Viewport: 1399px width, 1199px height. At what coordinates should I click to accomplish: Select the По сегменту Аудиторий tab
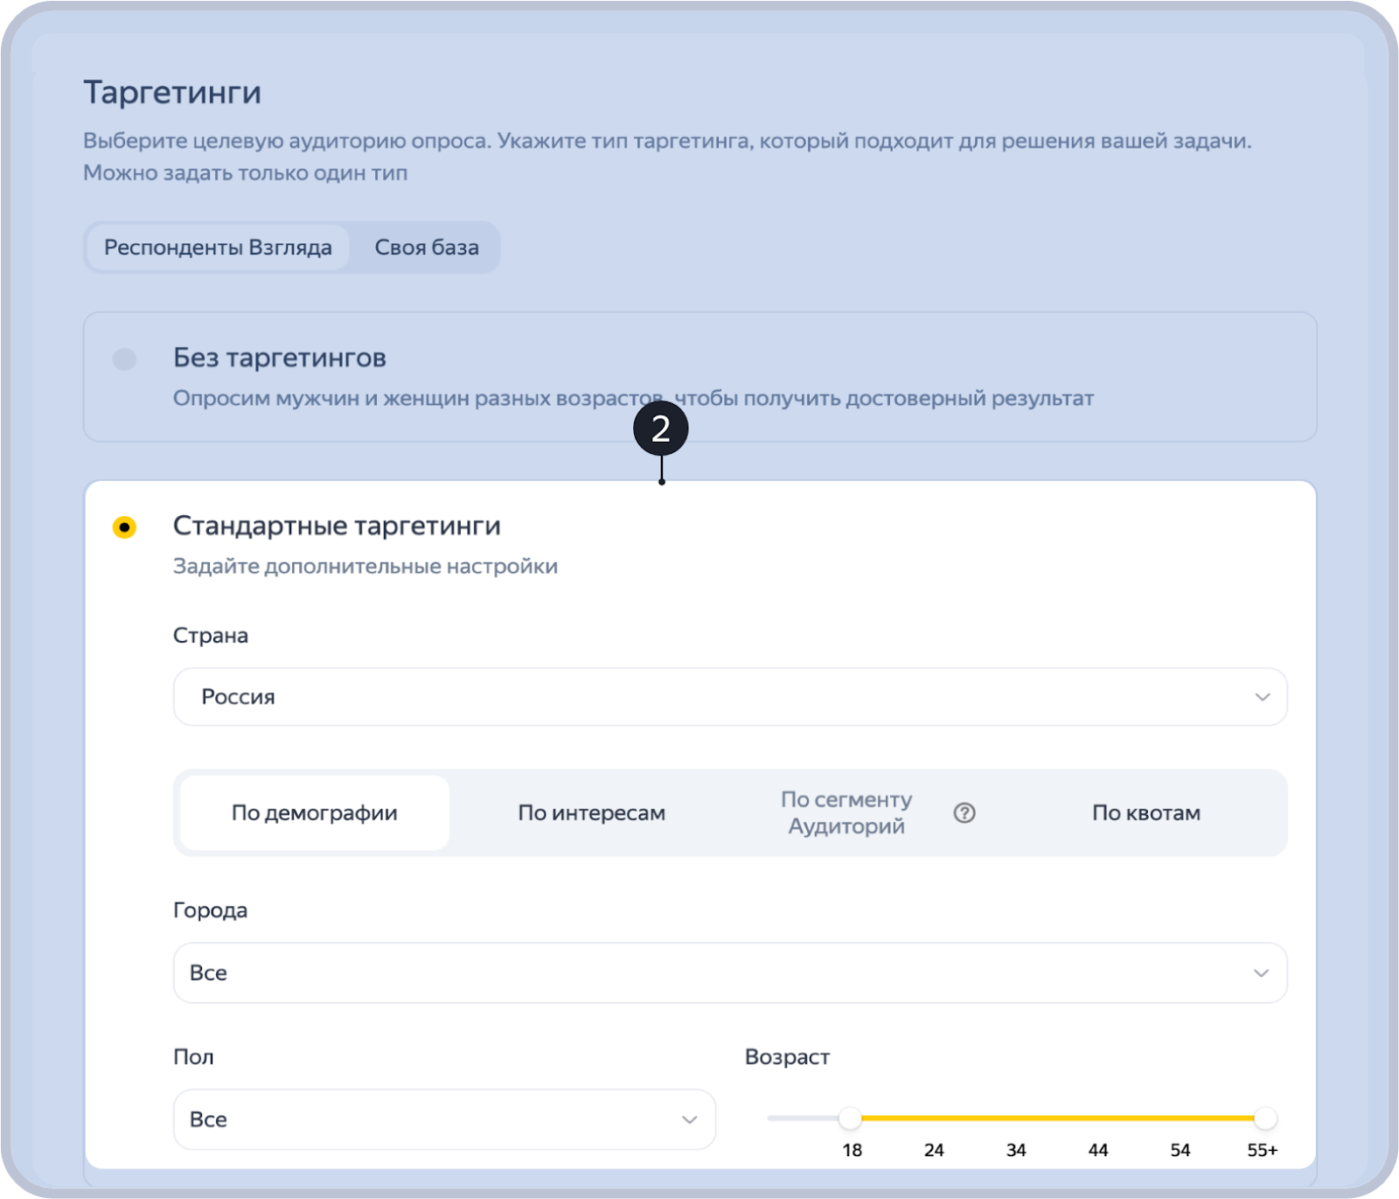coord(846,812)
